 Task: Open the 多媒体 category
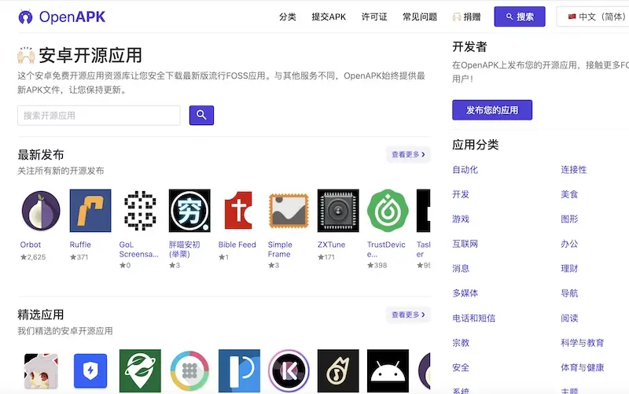coord(465,293)
